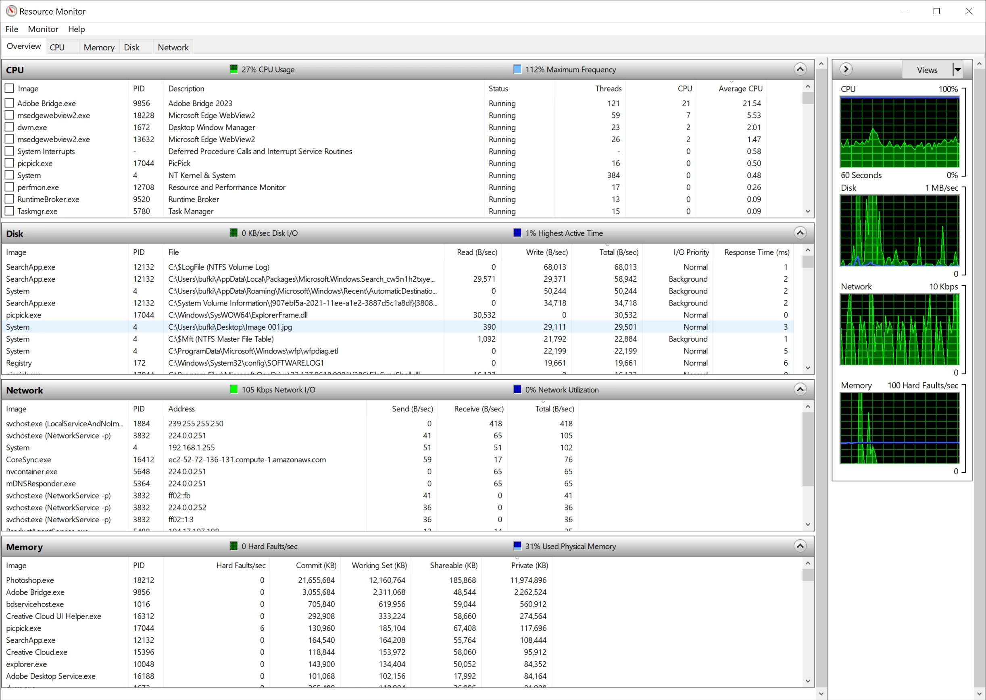
Task: Click the blue Network Utilization indicator icon
Action: (517, 389)
